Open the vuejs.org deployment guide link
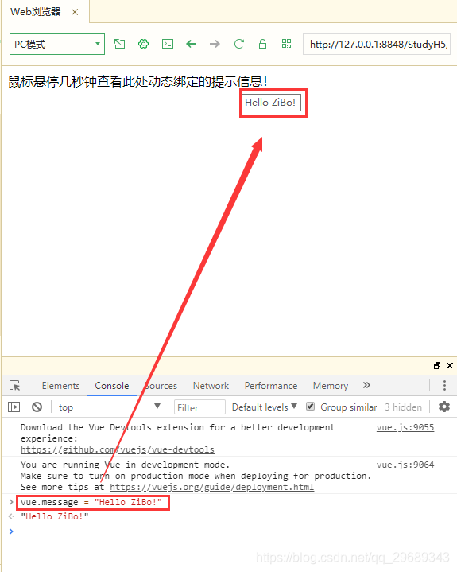457x572 pixels. click(211, 487)
